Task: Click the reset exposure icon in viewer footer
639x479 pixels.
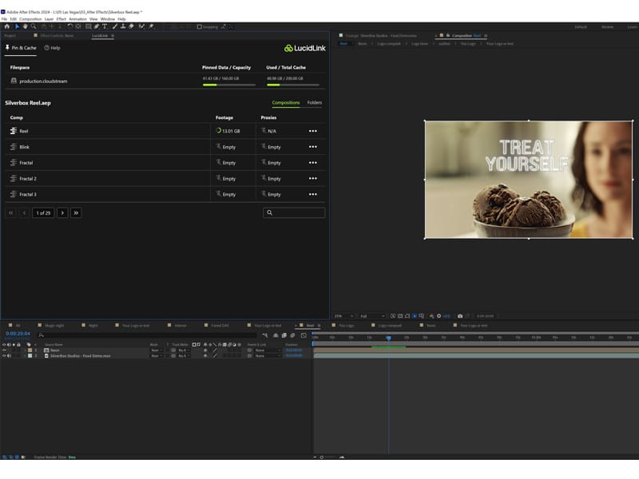Action: click(439, 316)
